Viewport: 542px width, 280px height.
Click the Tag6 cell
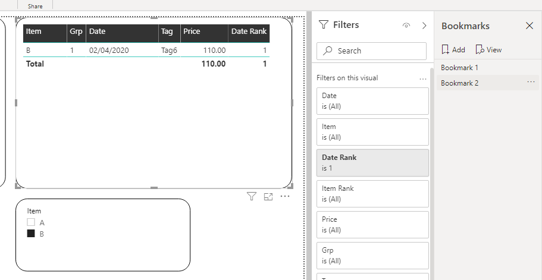[x=169, y=51]
